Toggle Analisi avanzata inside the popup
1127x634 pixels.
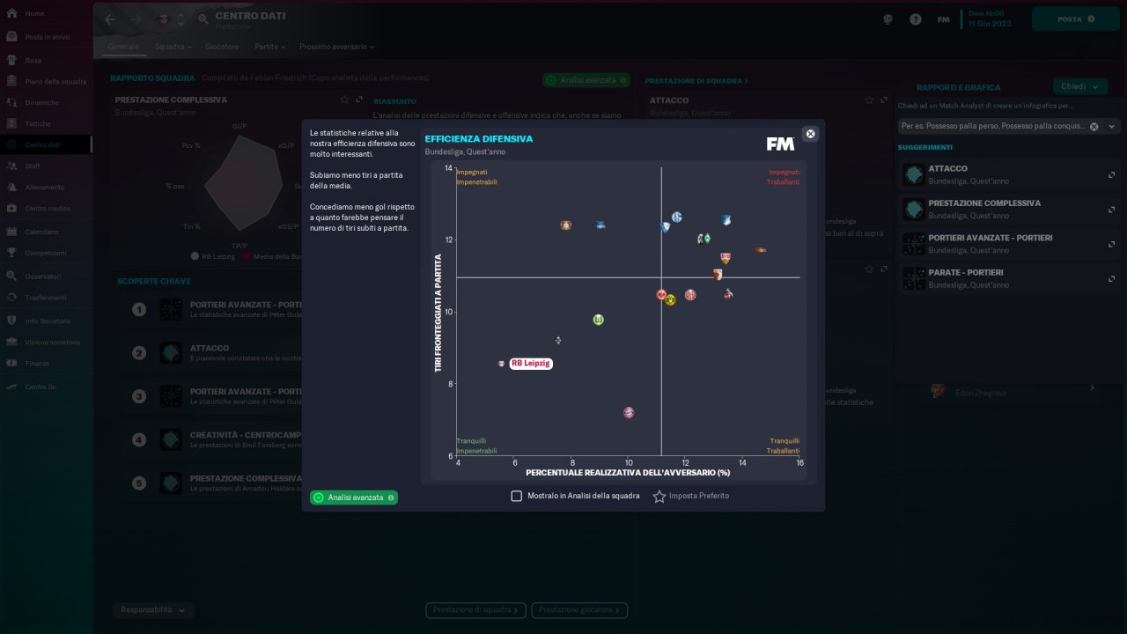point(354,498)
